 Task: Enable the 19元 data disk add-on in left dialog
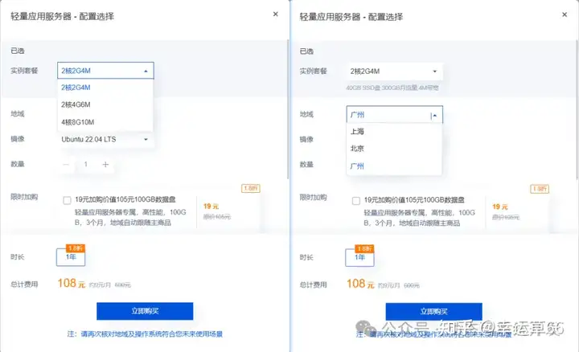(x=67, y=200)
